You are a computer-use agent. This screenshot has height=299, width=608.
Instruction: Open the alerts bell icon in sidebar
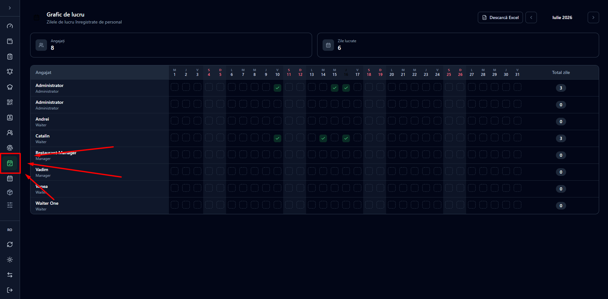10,72
